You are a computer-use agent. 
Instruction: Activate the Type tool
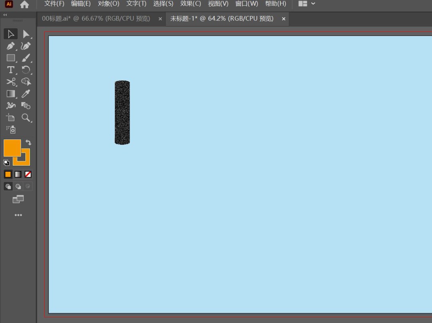[11, 70]
